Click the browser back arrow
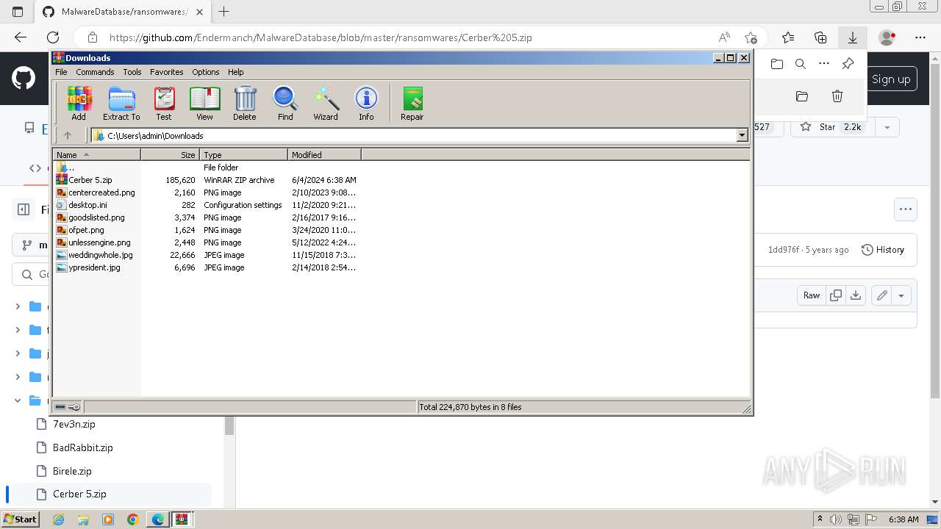941x529 pixels. point(21,37)
